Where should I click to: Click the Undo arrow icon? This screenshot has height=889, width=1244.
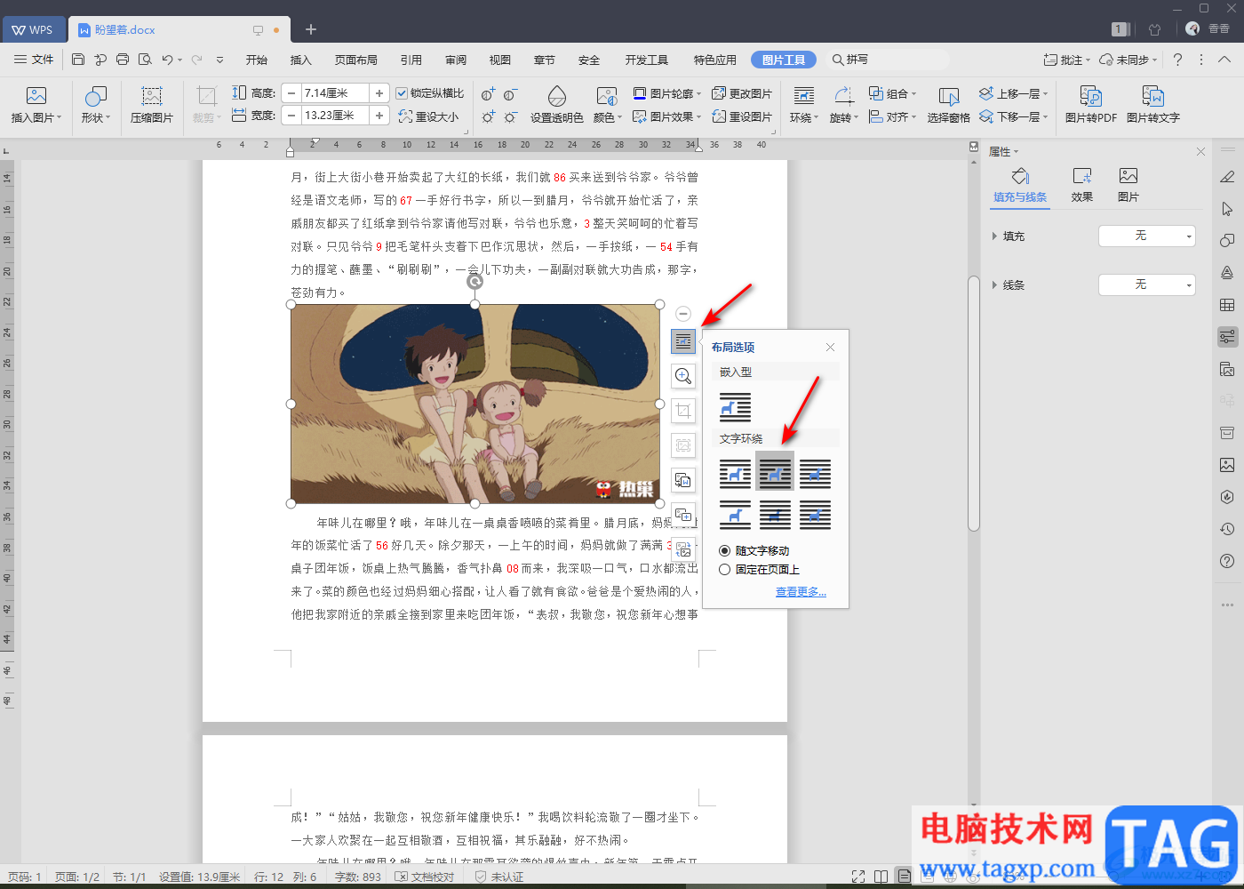click(167, 60)
